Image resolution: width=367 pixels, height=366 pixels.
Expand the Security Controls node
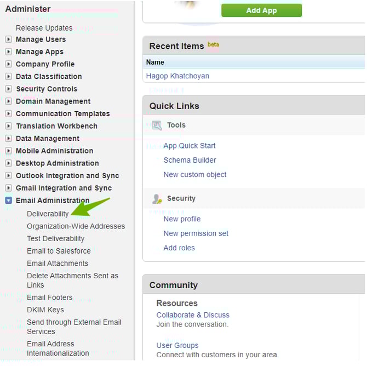(x=8, y=89)
